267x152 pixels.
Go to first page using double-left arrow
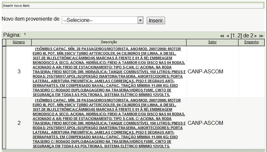(222, 36)
